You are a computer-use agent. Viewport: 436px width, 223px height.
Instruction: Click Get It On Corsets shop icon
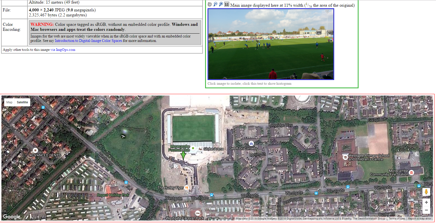(251, 143)
